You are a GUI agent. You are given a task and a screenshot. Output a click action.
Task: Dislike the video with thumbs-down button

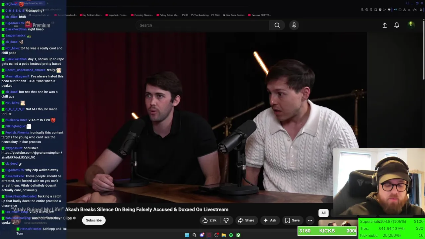pyautogui.click(x=226, y=220)
